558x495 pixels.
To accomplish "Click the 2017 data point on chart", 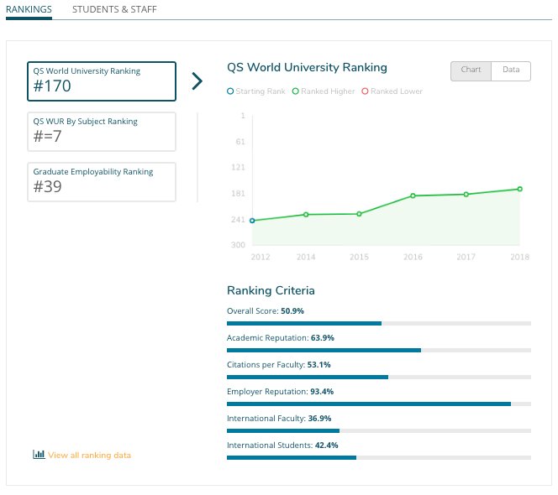I will pyautogui.click(x=466, y=195).
